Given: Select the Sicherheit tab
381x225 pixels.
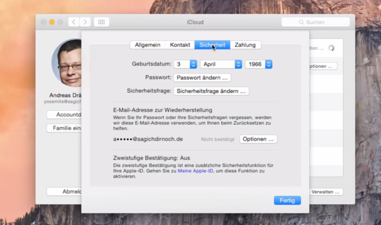Looking at the screenshot, I should (212, 45).
